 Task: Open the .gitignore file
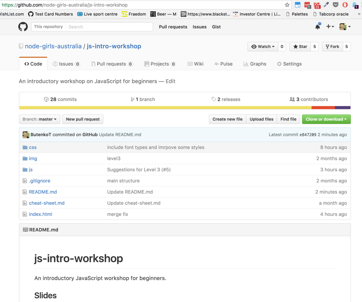point(39,181)
